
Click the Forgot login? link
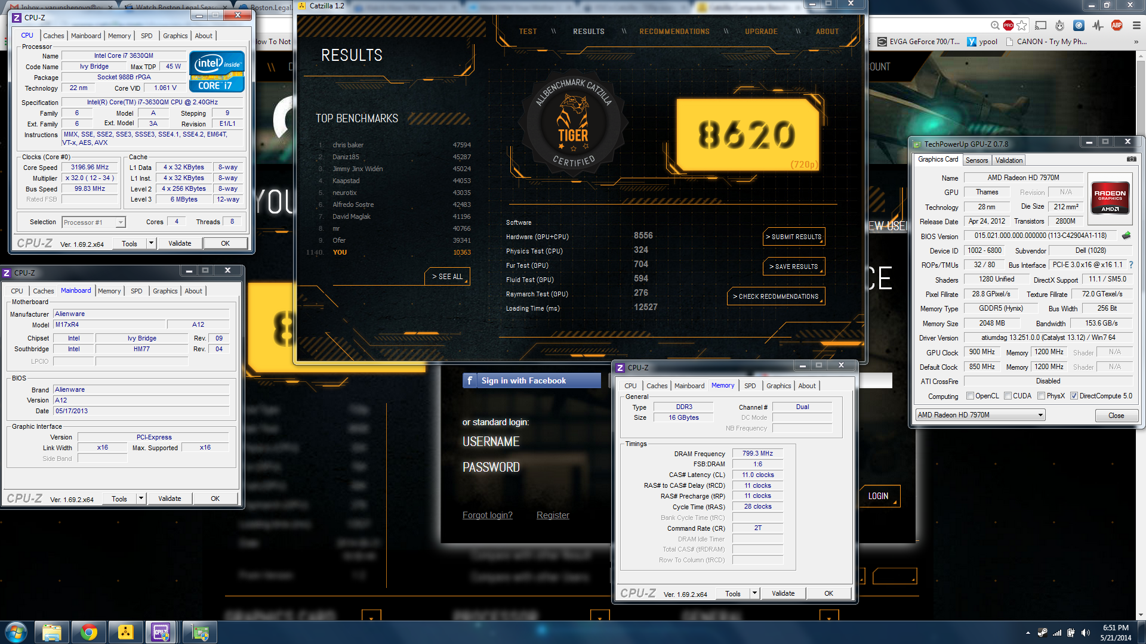(487, 515)
